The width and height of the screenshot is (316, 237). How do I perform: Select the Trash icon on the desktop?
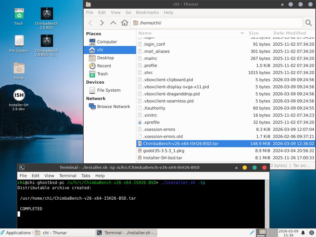point(19,16)
